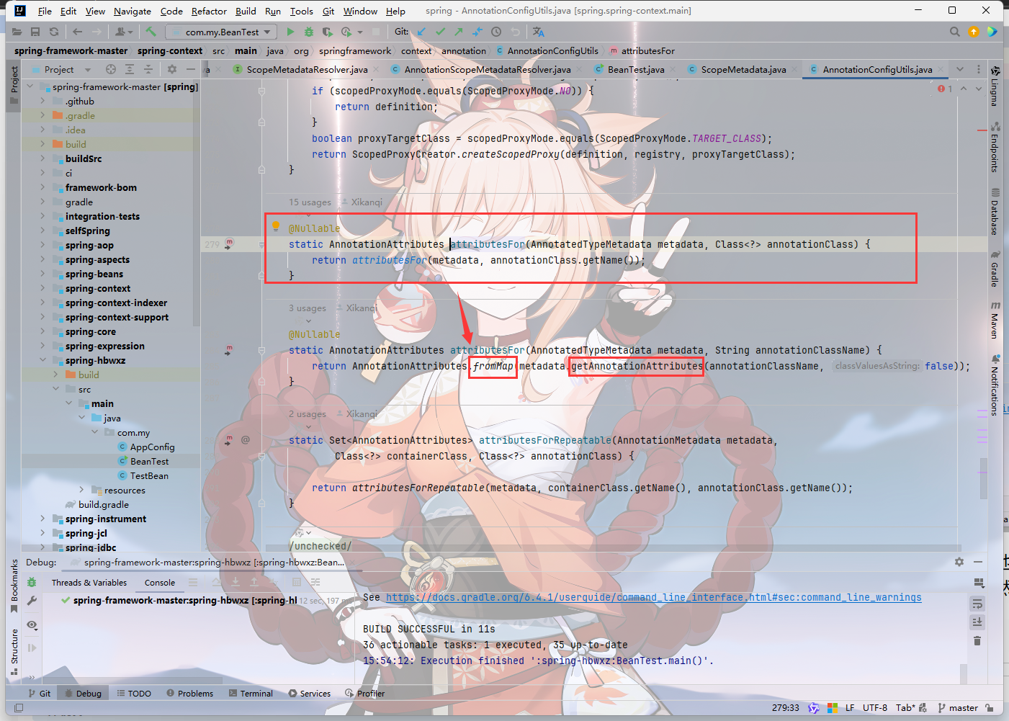Toggle read-only lock in status bar
This screenshot has height=721, width=1009.
pos(990,708)
